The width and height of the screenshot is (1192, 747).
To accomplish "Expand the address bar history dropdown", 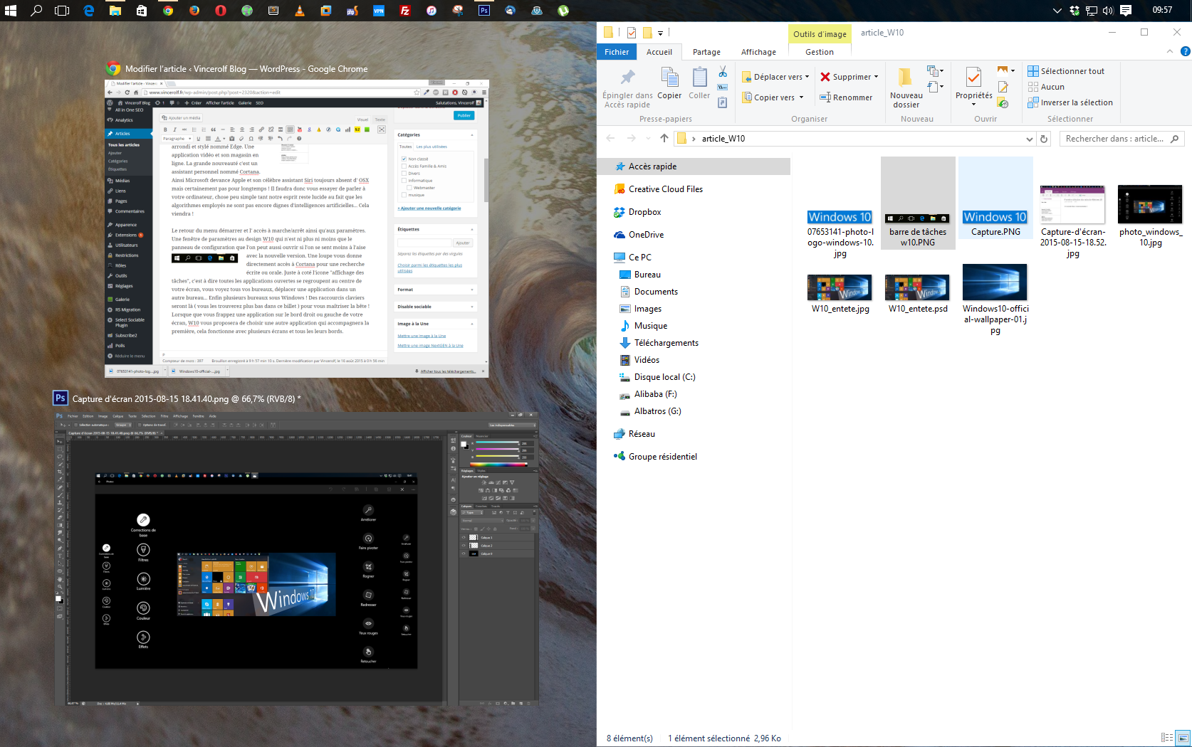I will pos(1029,139).
